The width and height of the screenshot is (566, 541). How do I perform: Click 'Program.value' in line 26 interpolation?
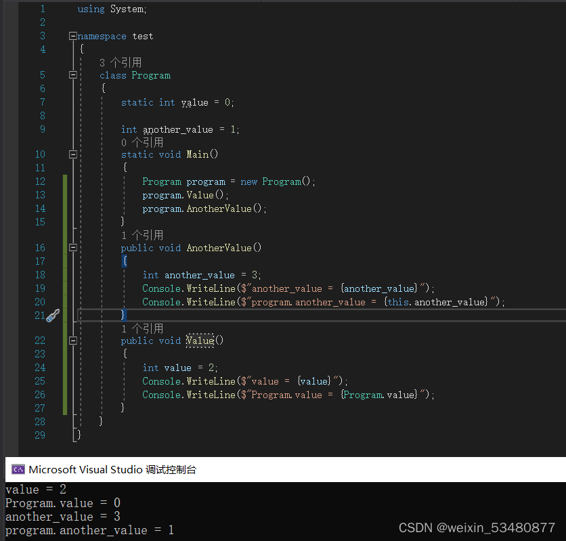click(x=380, y=395)
